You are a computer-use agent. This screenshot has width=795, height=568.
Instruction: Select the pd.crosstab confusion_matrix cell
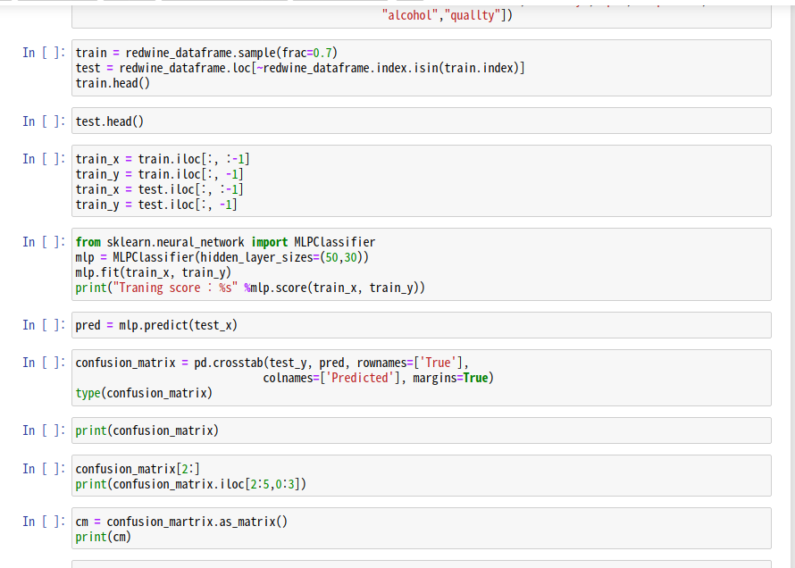coord(422,378)
